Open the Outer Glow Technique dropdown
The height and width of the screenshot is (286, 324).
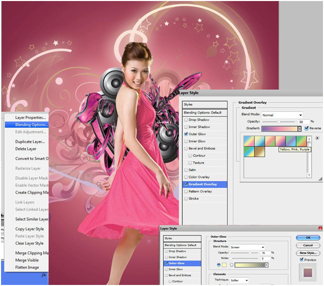[x=239, y=280]
